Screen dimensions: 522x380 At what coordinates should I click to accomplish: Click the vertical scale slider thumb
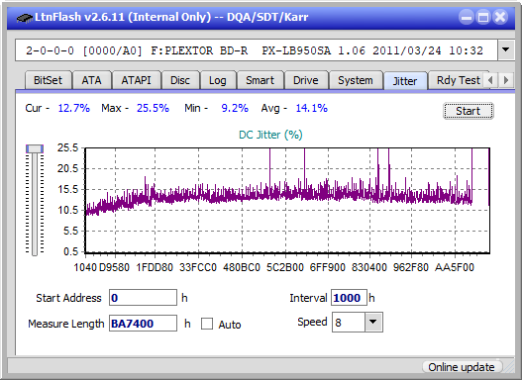[35, 148]
